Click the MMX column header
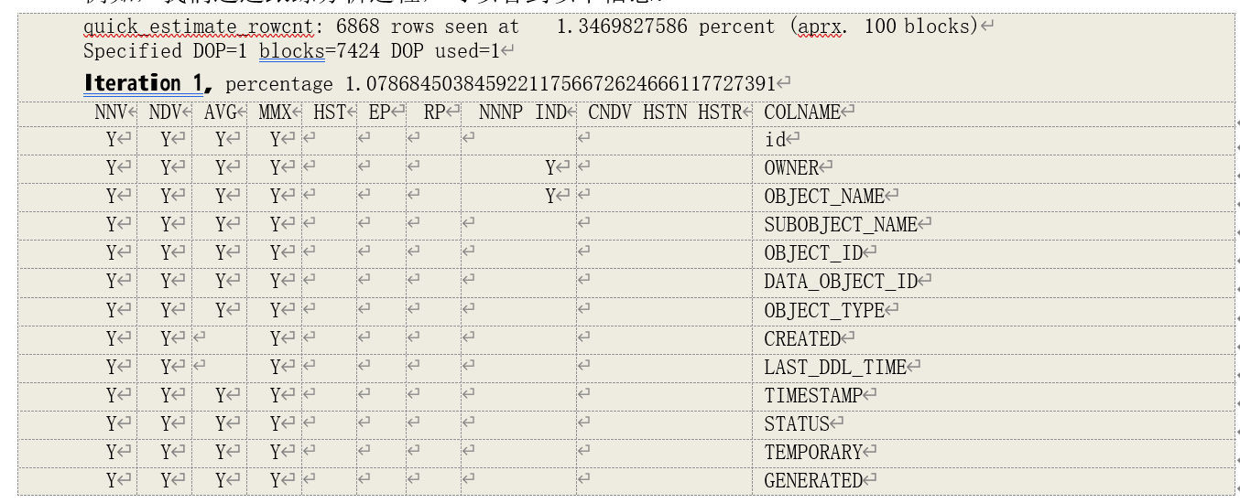Image resolution: width=1240 pixels, height=503 pixels. point(275,112)
